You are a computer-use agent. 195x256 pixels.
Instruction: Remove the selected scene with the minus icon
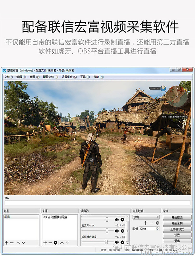[12, 243]
